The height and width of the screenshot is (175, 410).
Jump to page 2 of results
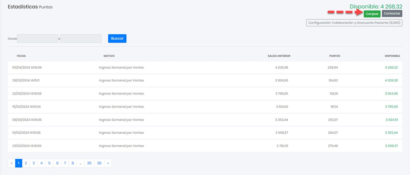pyautogui.click(x=26, y=163)
